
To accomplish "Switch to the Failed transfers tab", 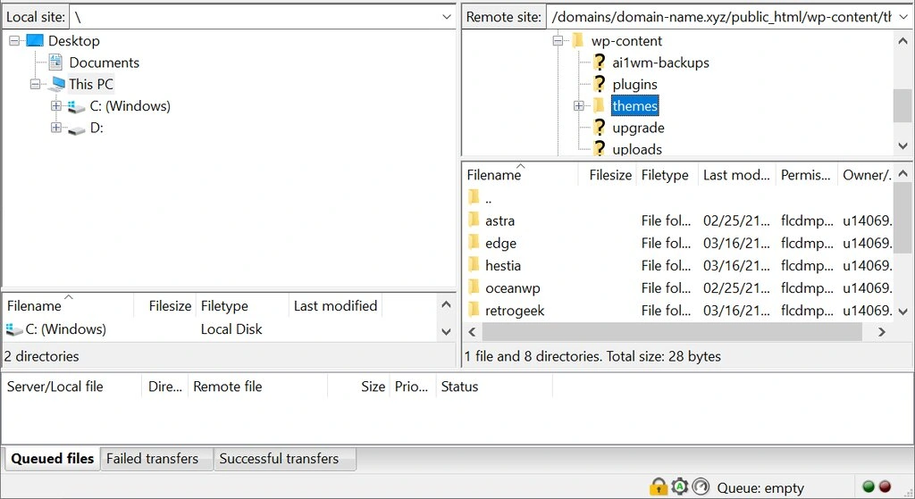I will click(x=152, y=459).
